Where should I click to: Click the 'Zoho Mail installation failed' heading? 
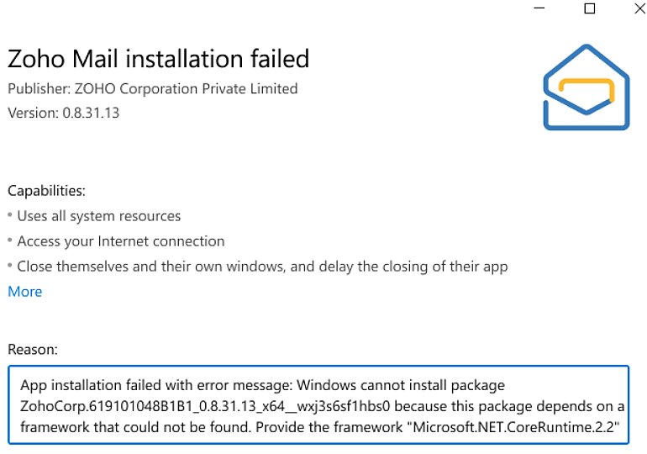coord(158,59)
